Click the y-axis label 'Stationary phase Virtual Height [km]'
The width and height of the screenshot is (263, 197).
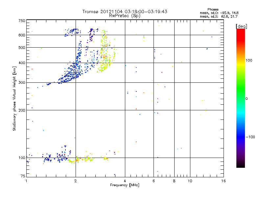click(x=14, y=98)
